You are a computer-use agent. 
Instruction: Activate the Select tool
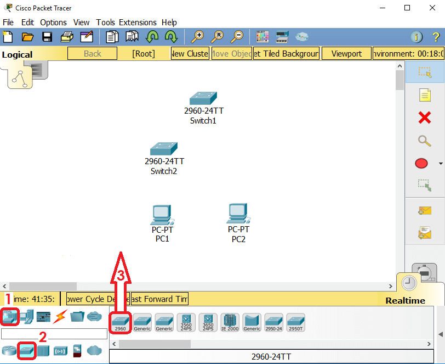coord(425,72)
